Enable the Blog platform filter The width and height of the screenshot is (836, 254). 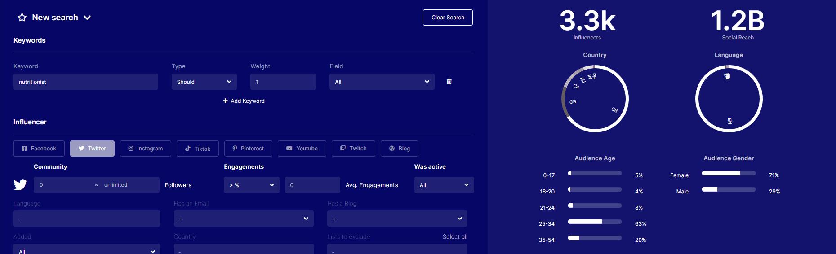pos(399,149)
